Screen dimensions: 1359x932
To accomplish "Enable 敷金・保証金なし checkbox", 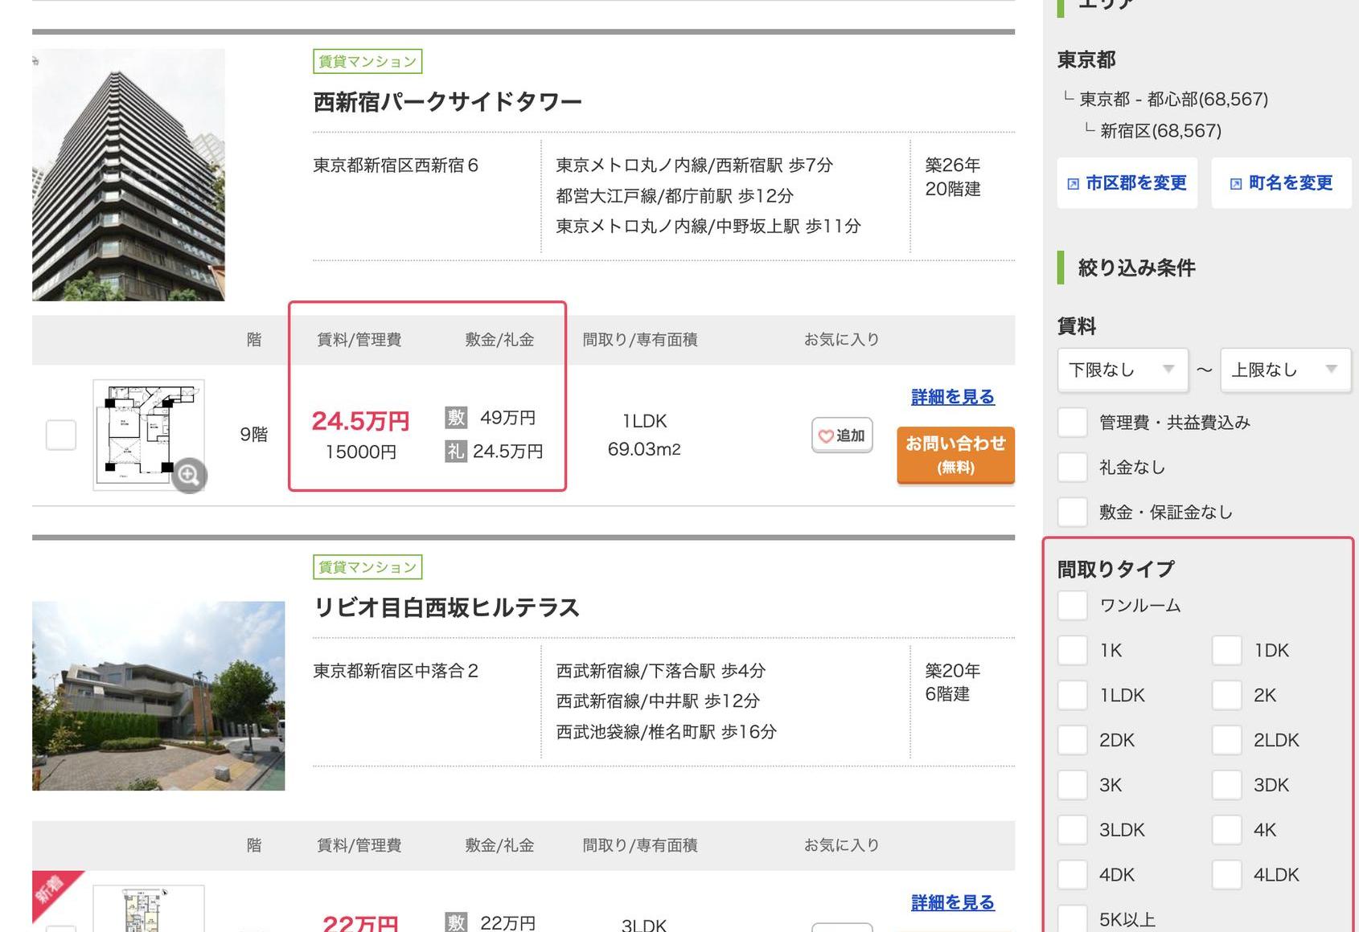I will click(1073, 512).
